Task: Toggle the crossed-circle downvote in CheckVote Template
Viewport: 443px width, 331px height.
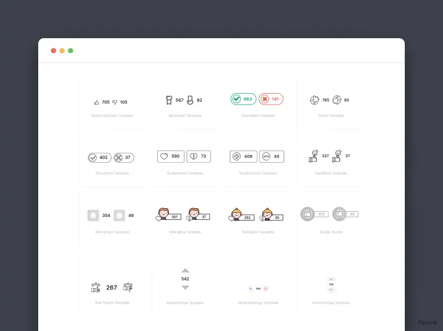Action: click(119, 157)
